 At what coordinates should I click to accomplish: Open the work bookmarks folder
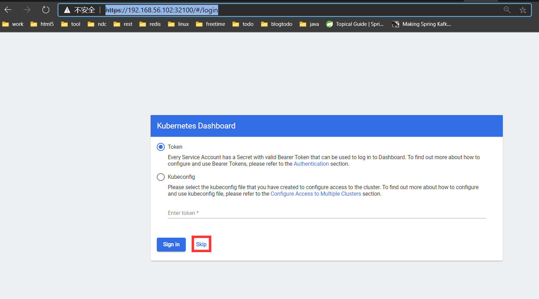[13, 24]
